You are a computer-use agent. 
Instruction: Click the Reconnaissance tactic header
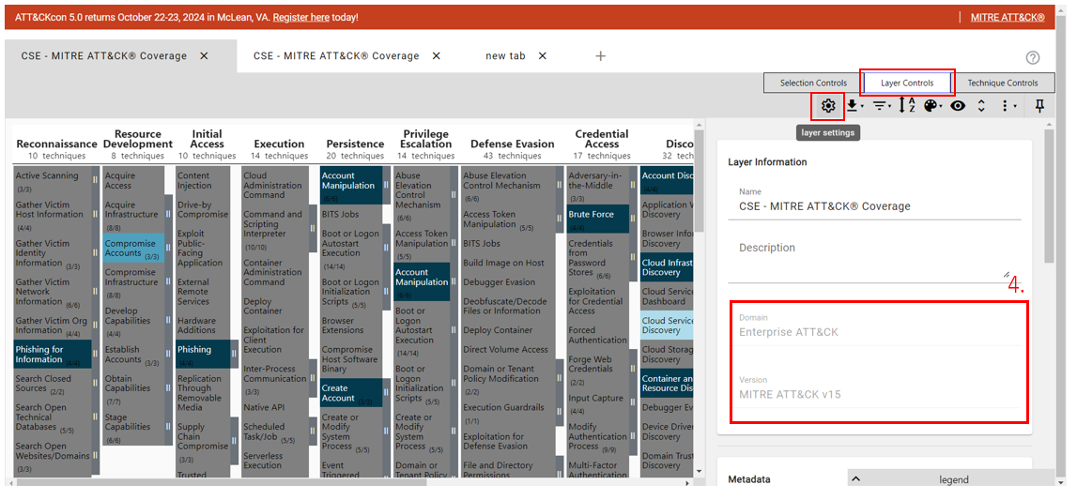57,144
